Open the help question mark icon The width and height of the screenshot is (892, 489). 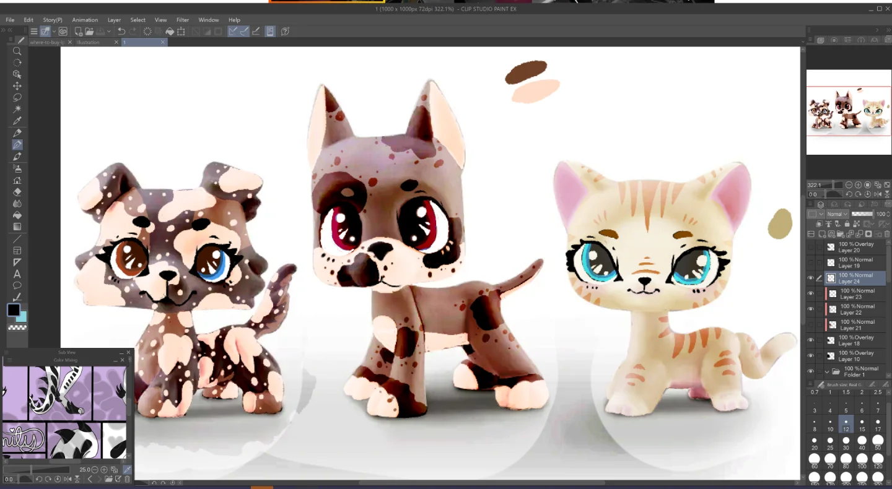point(285,32)
